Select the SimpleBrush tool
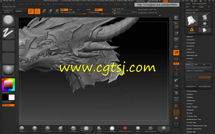The width and height of the screenshot is (215, 134). pos(192,30)
